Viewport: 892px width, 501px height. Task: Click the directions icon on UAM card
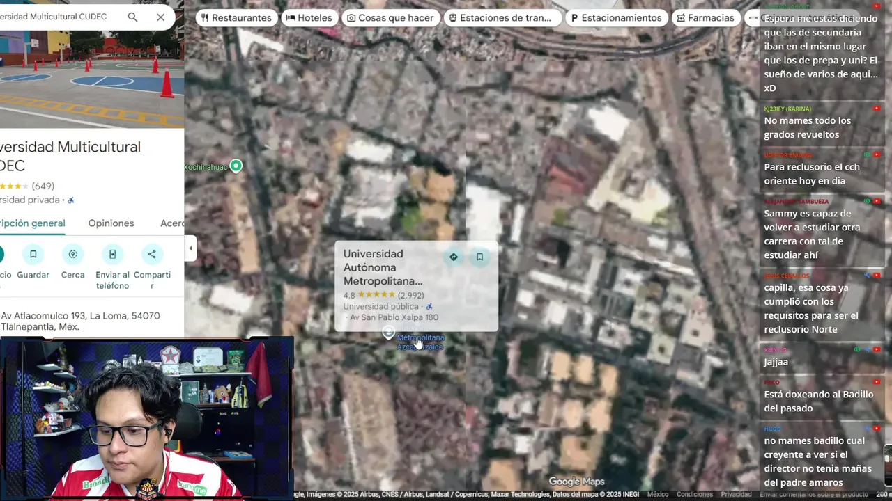(454, 257)
